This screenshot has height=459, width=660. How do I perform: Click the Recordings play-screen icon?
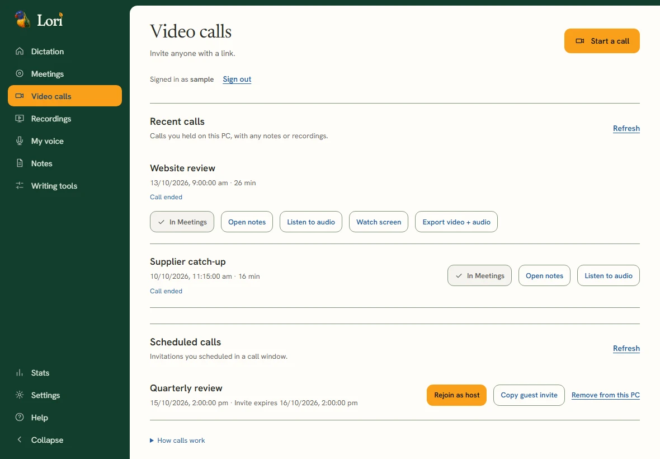point(20,118)
